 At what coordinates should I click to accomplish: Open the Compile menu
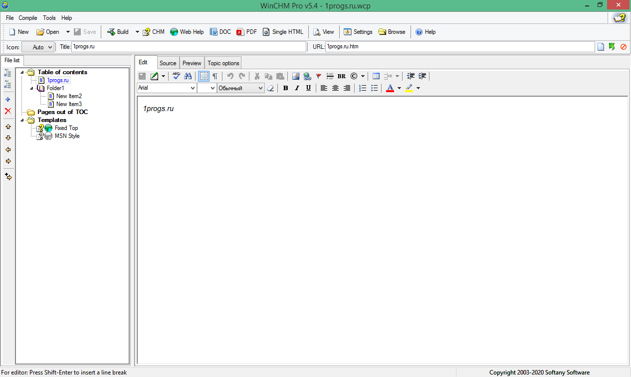point(28,18)
